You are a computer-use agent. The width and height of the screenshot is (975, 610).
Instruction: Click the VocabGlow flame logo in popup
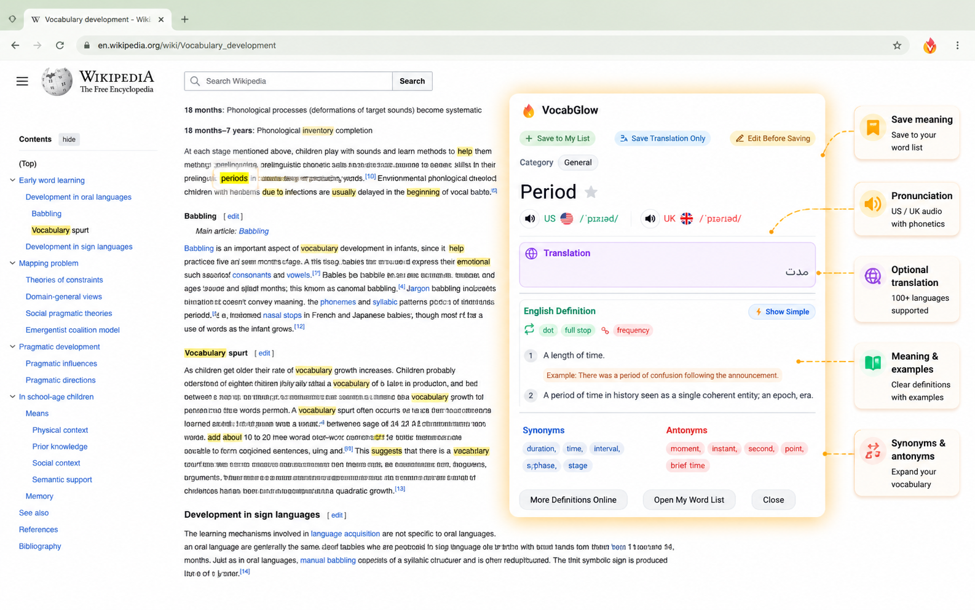point(529,111)
